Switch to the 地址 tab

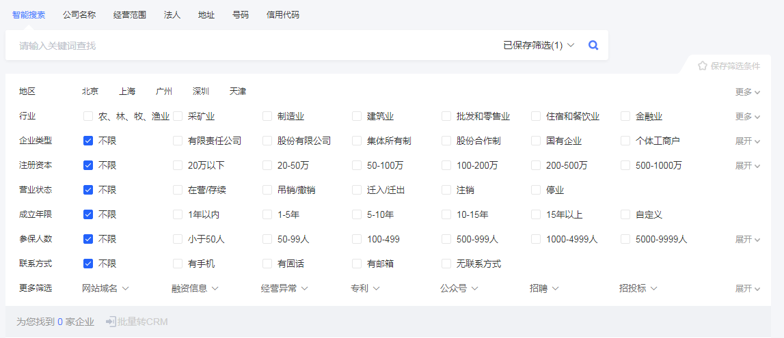206,14
